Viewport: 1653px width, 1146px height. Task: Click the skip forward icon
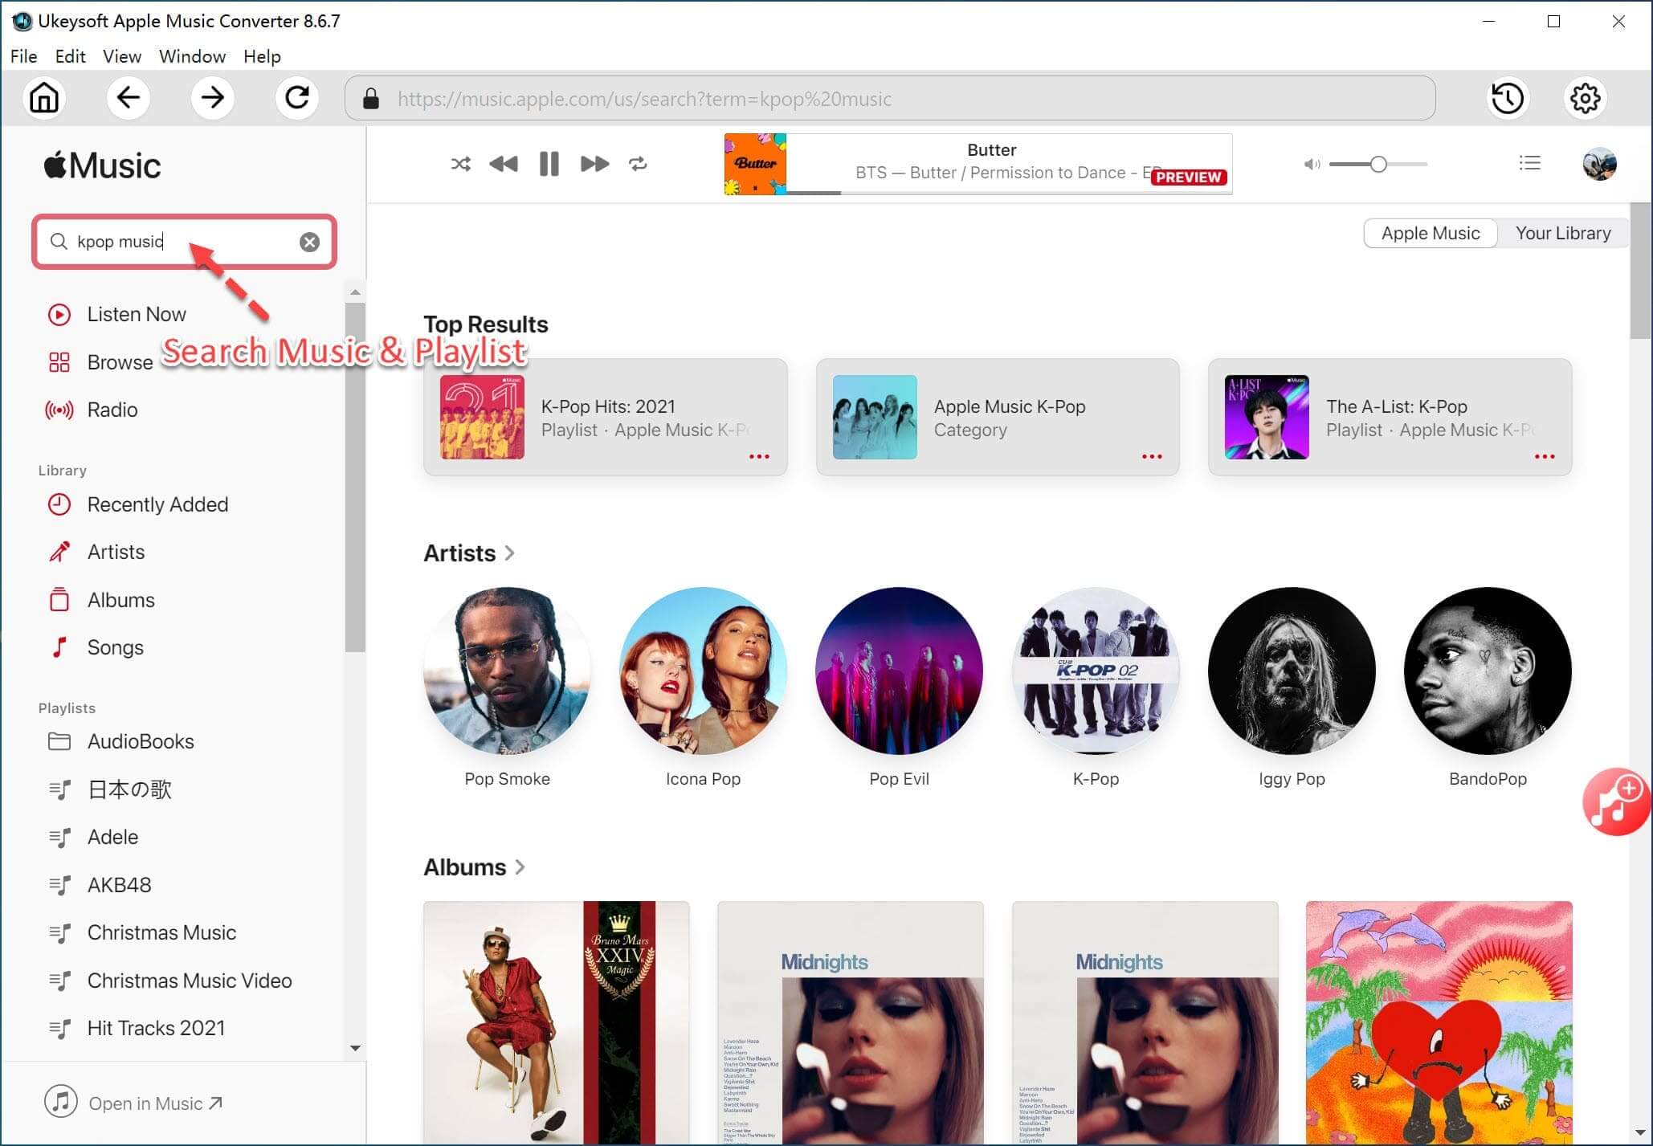click(594, 163)
